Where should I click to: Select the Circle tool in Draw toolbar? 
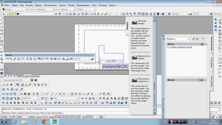click(x=1, y=41)
